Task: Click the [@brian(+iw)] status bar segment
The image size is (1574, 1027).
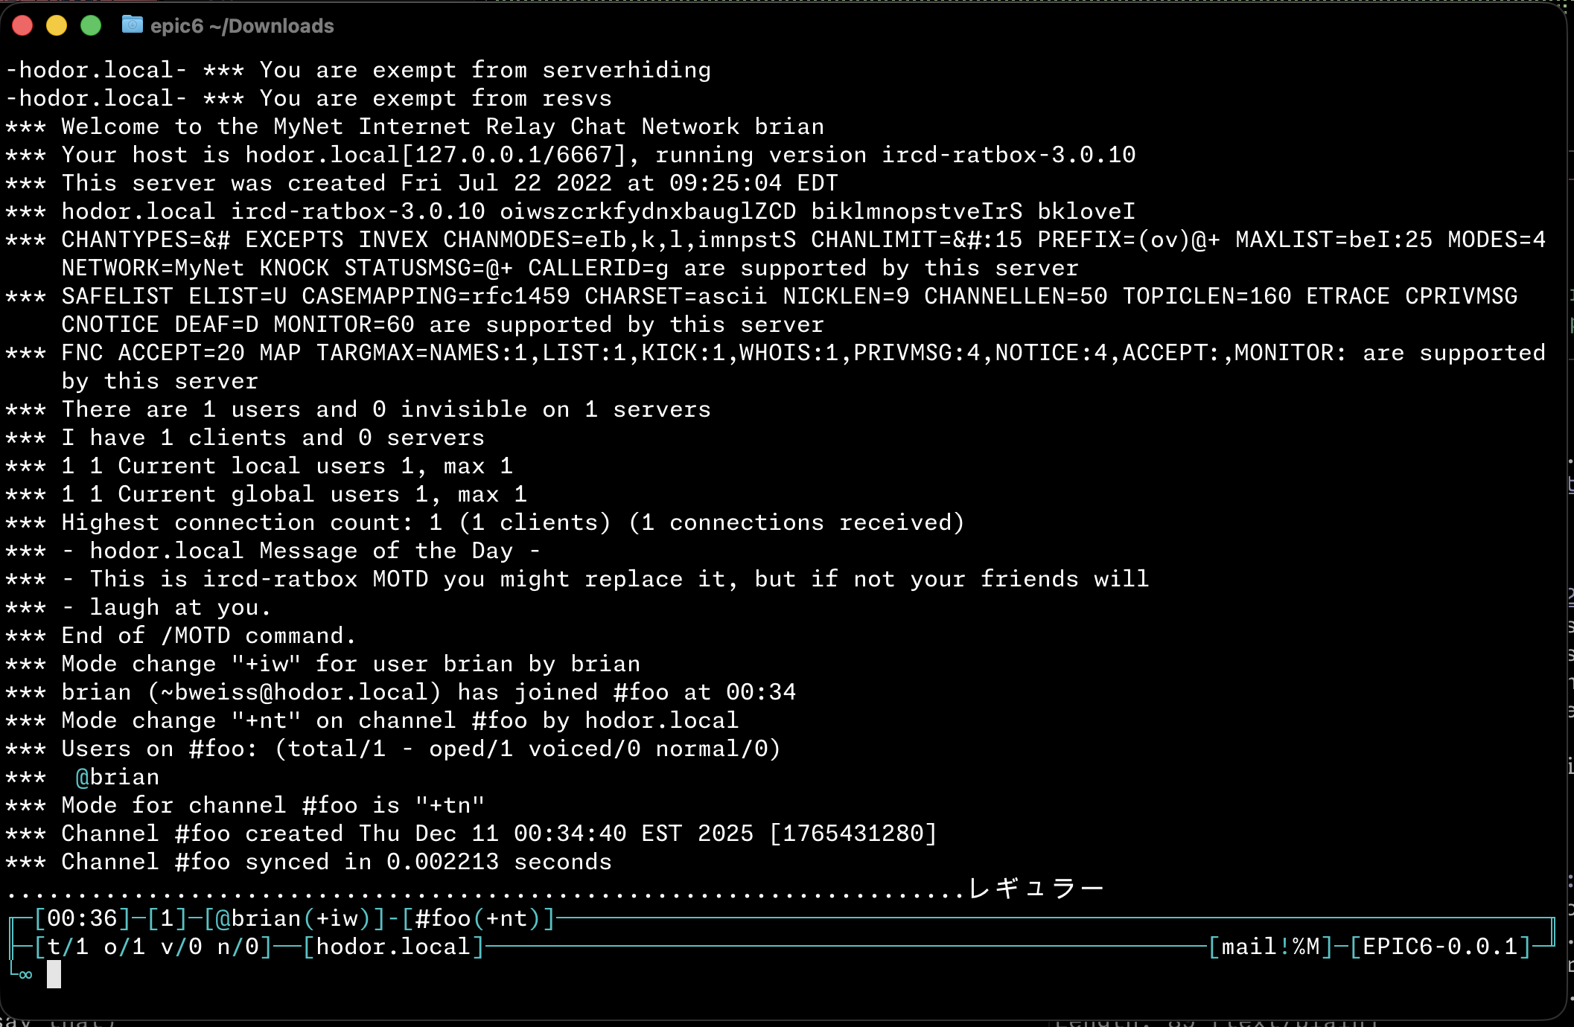Action: pyautogui.click(x=295, y=918)
